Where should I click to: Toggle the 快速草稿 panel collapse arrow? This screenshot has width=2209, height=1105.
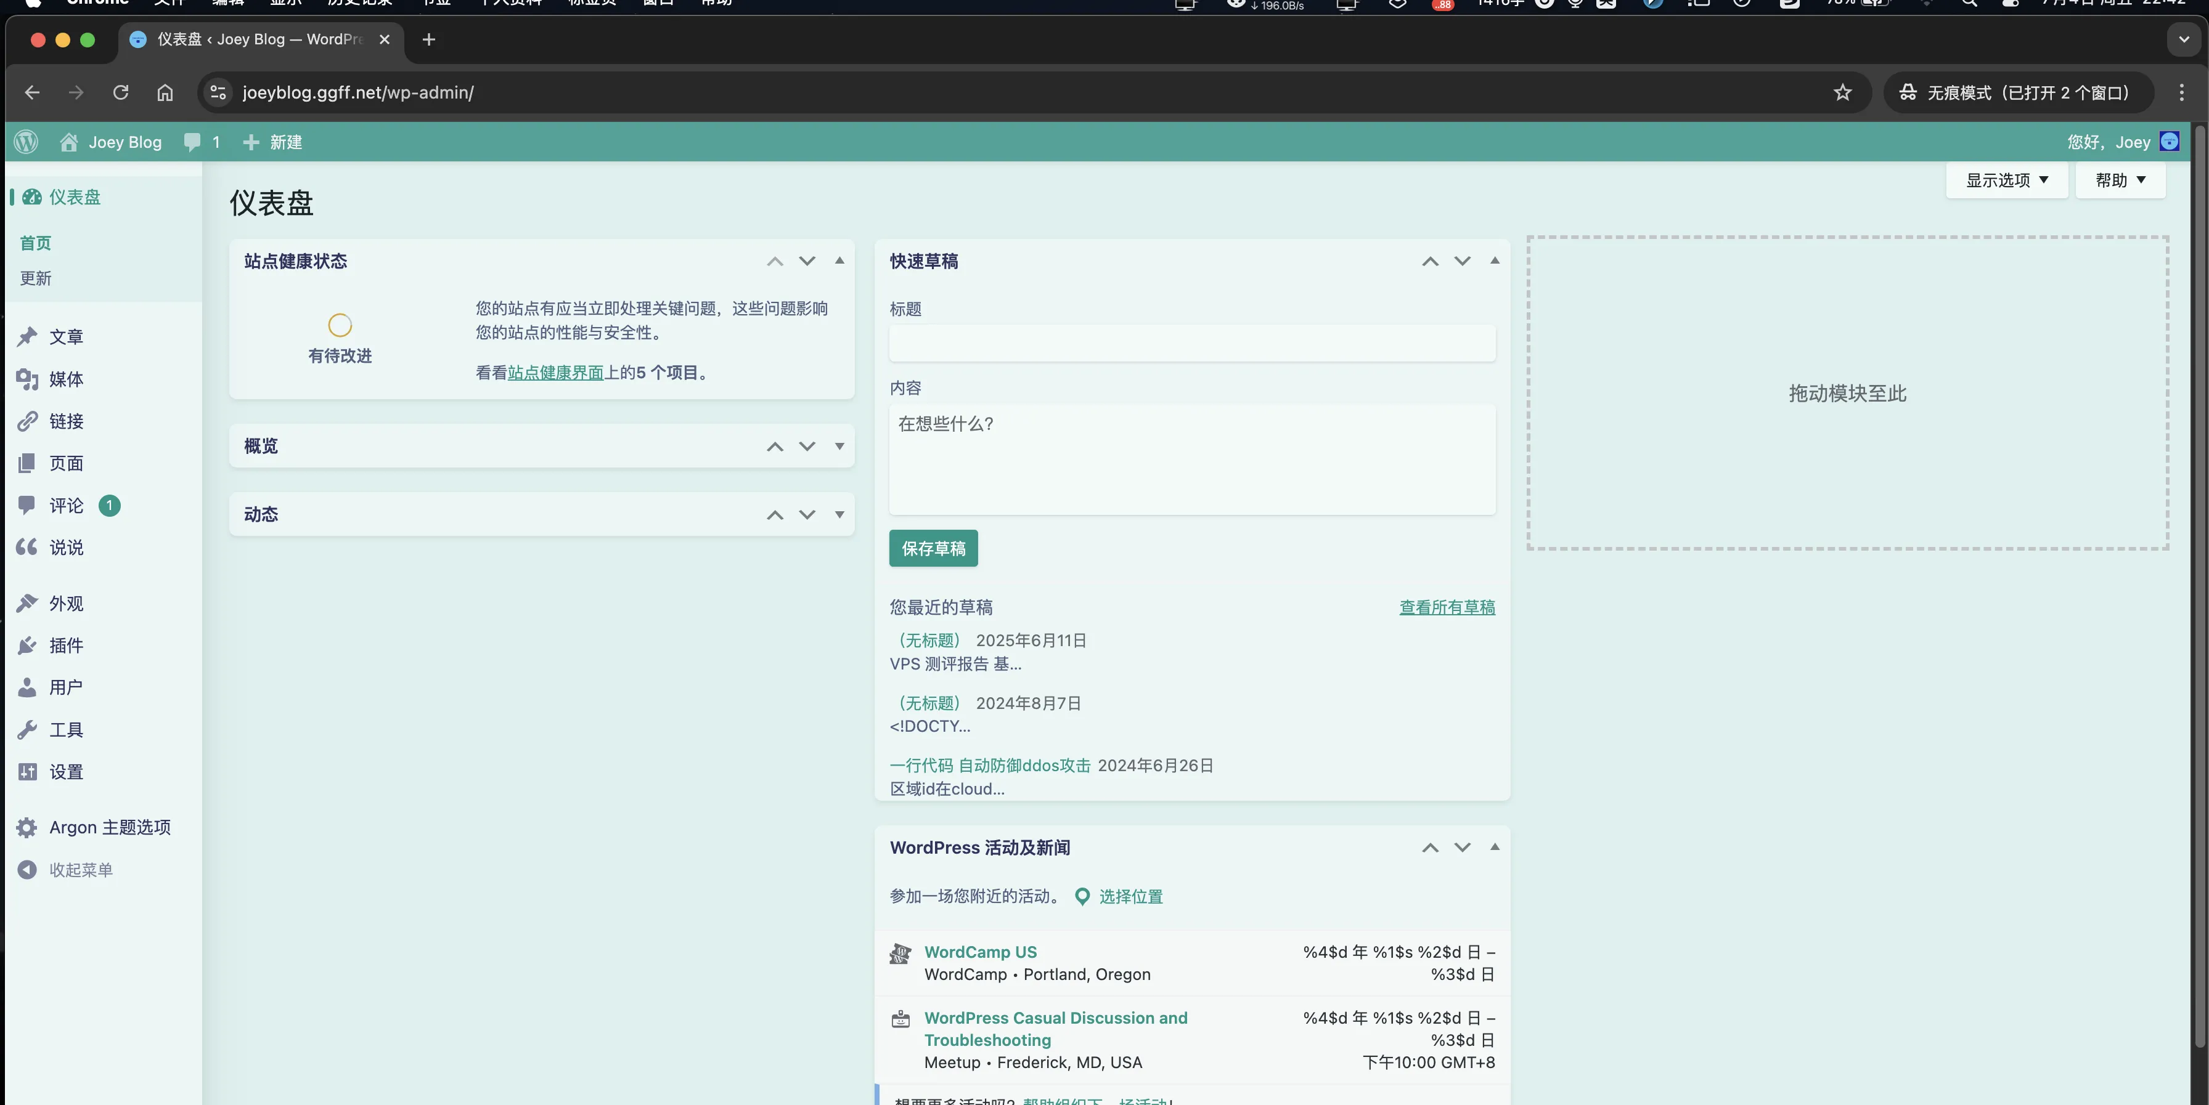point(1495,261)
